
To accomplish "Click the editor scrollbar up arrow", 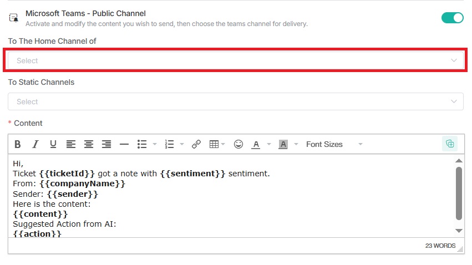I will 459,161.
